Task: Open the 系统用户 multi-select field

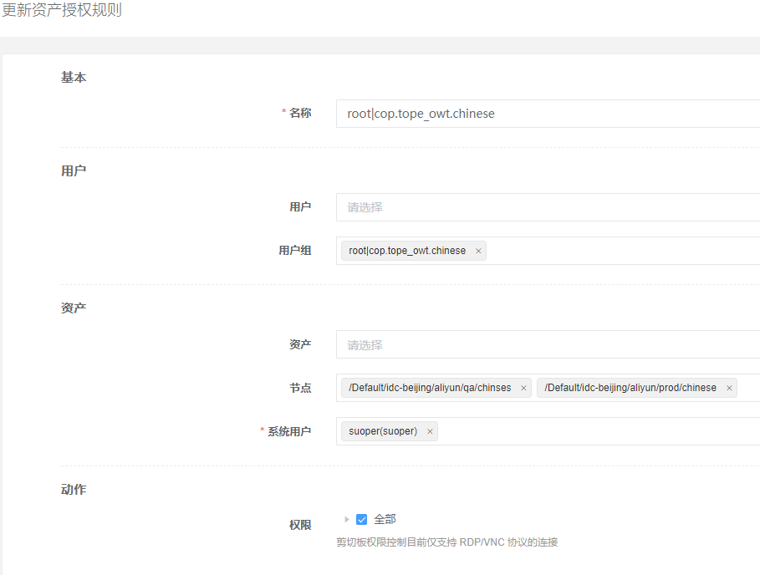Action: click(599, 431)
